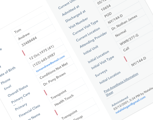153x120 pixels.
Task: Select the Health Touch field
Action: coord(70,96)
